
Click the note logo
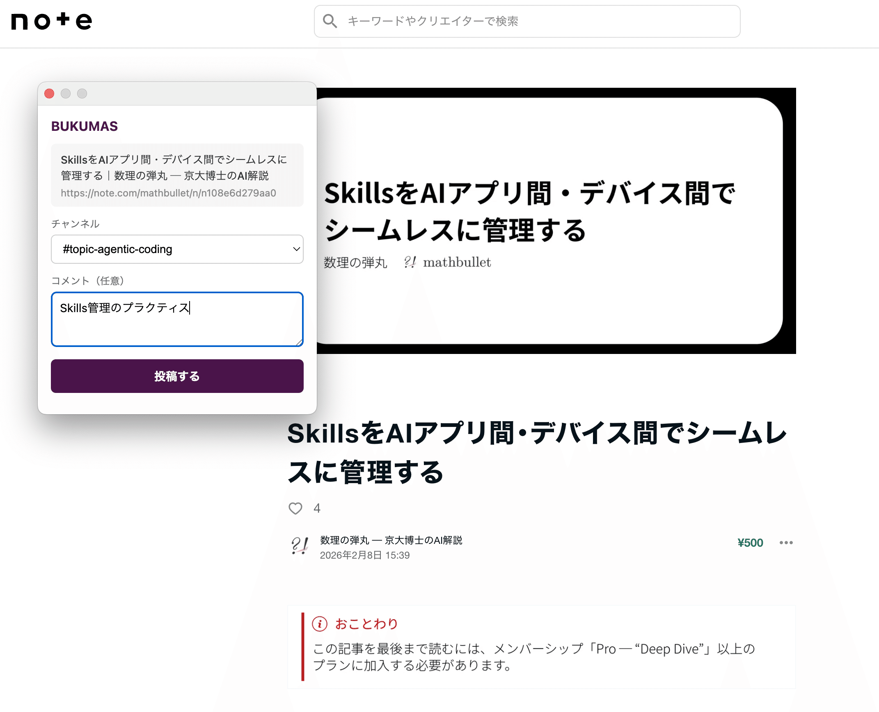[51, 21]
